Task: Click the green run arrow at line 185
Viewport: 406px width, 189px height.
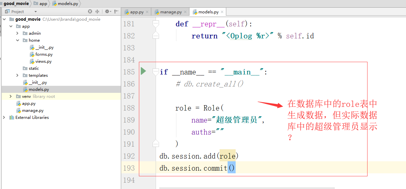Action: pos(143,71)
